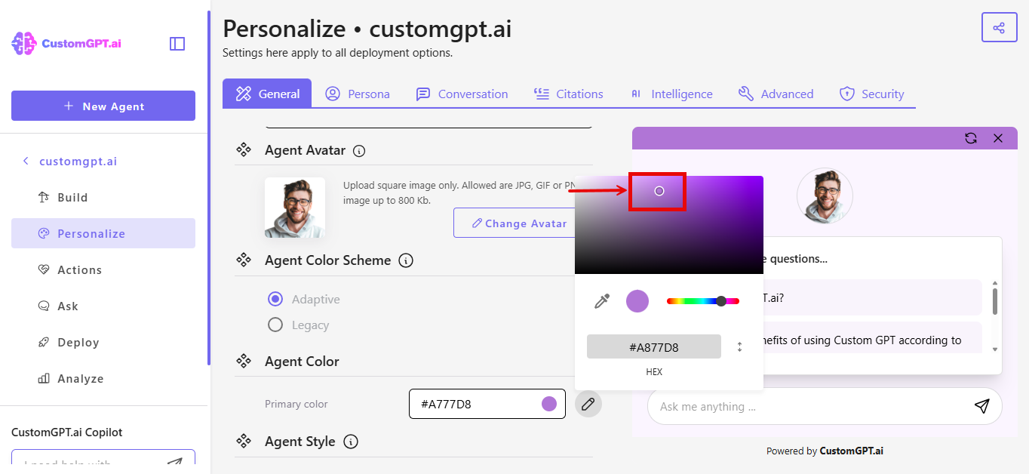This screenshot has width=1029, height=474.
Task: Click the Agent Color Scheme section handle icon
Action: 244,260
